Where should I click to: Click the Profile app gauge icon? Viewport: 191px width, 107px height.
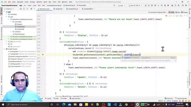[162, 5]
